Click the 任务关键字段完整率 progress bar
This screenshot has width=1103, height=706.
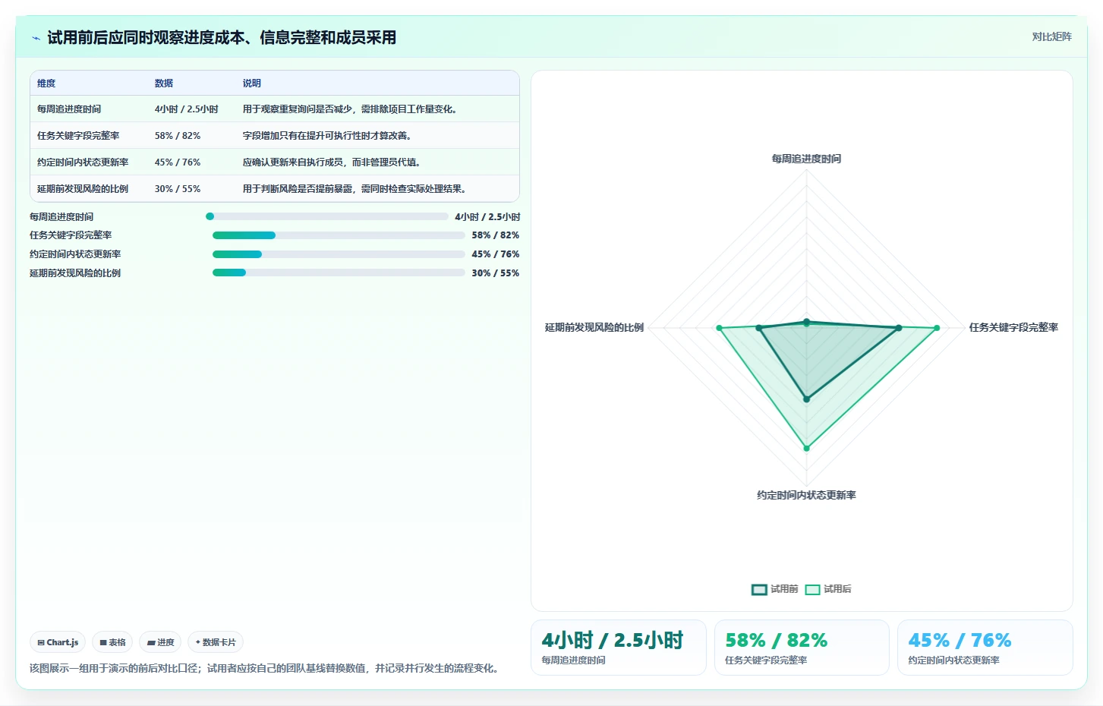click(x=339, y=235)
